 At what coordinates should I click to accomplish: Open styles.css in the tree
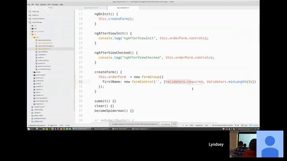39,89
